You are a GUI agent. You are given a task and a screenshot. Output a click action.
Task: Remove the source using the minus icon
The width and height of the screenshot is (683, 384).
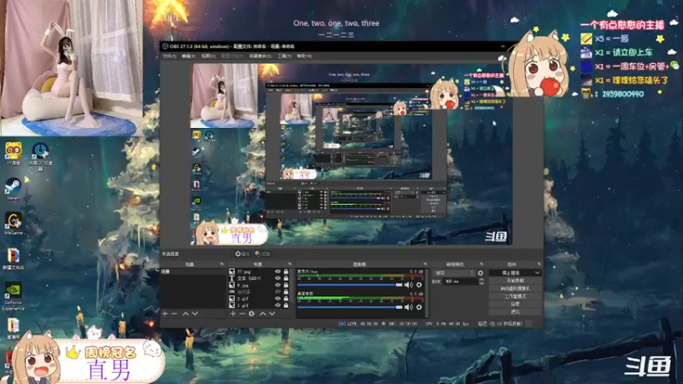point(242,313)
